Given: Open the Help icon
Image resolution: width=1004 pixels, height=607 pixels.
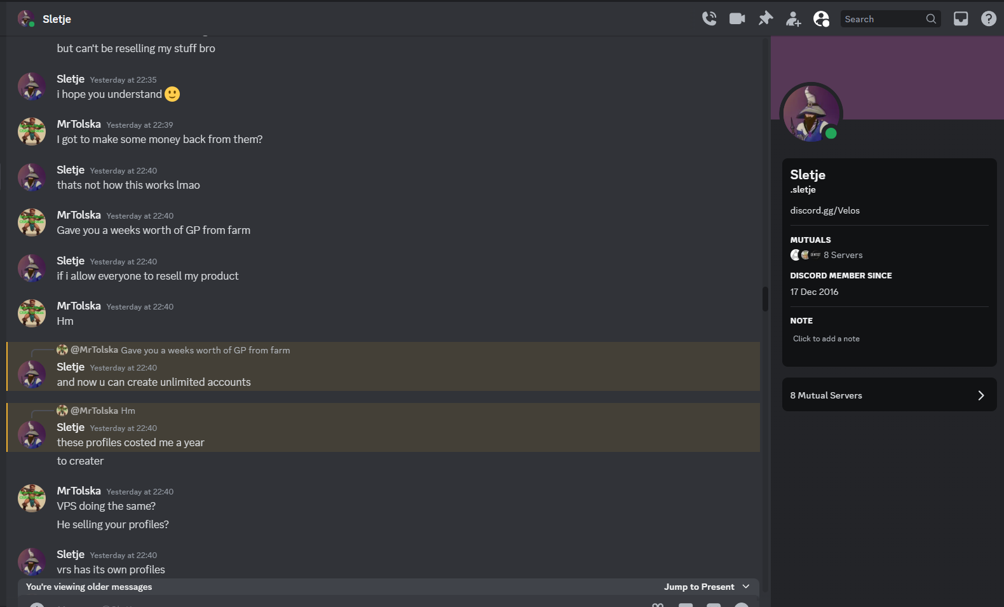Looking at the screenshot, I should (989, 19).
